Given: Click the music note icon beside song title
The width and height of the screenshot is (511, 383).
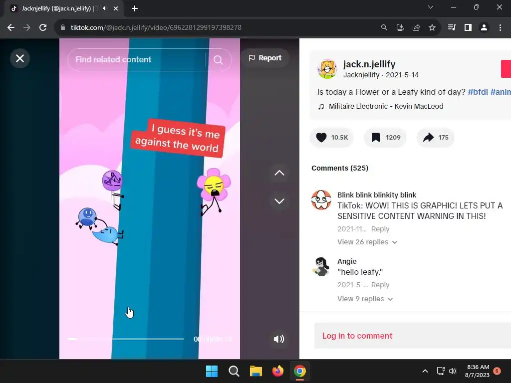Looking at the screenshot, I should [321, 107].
